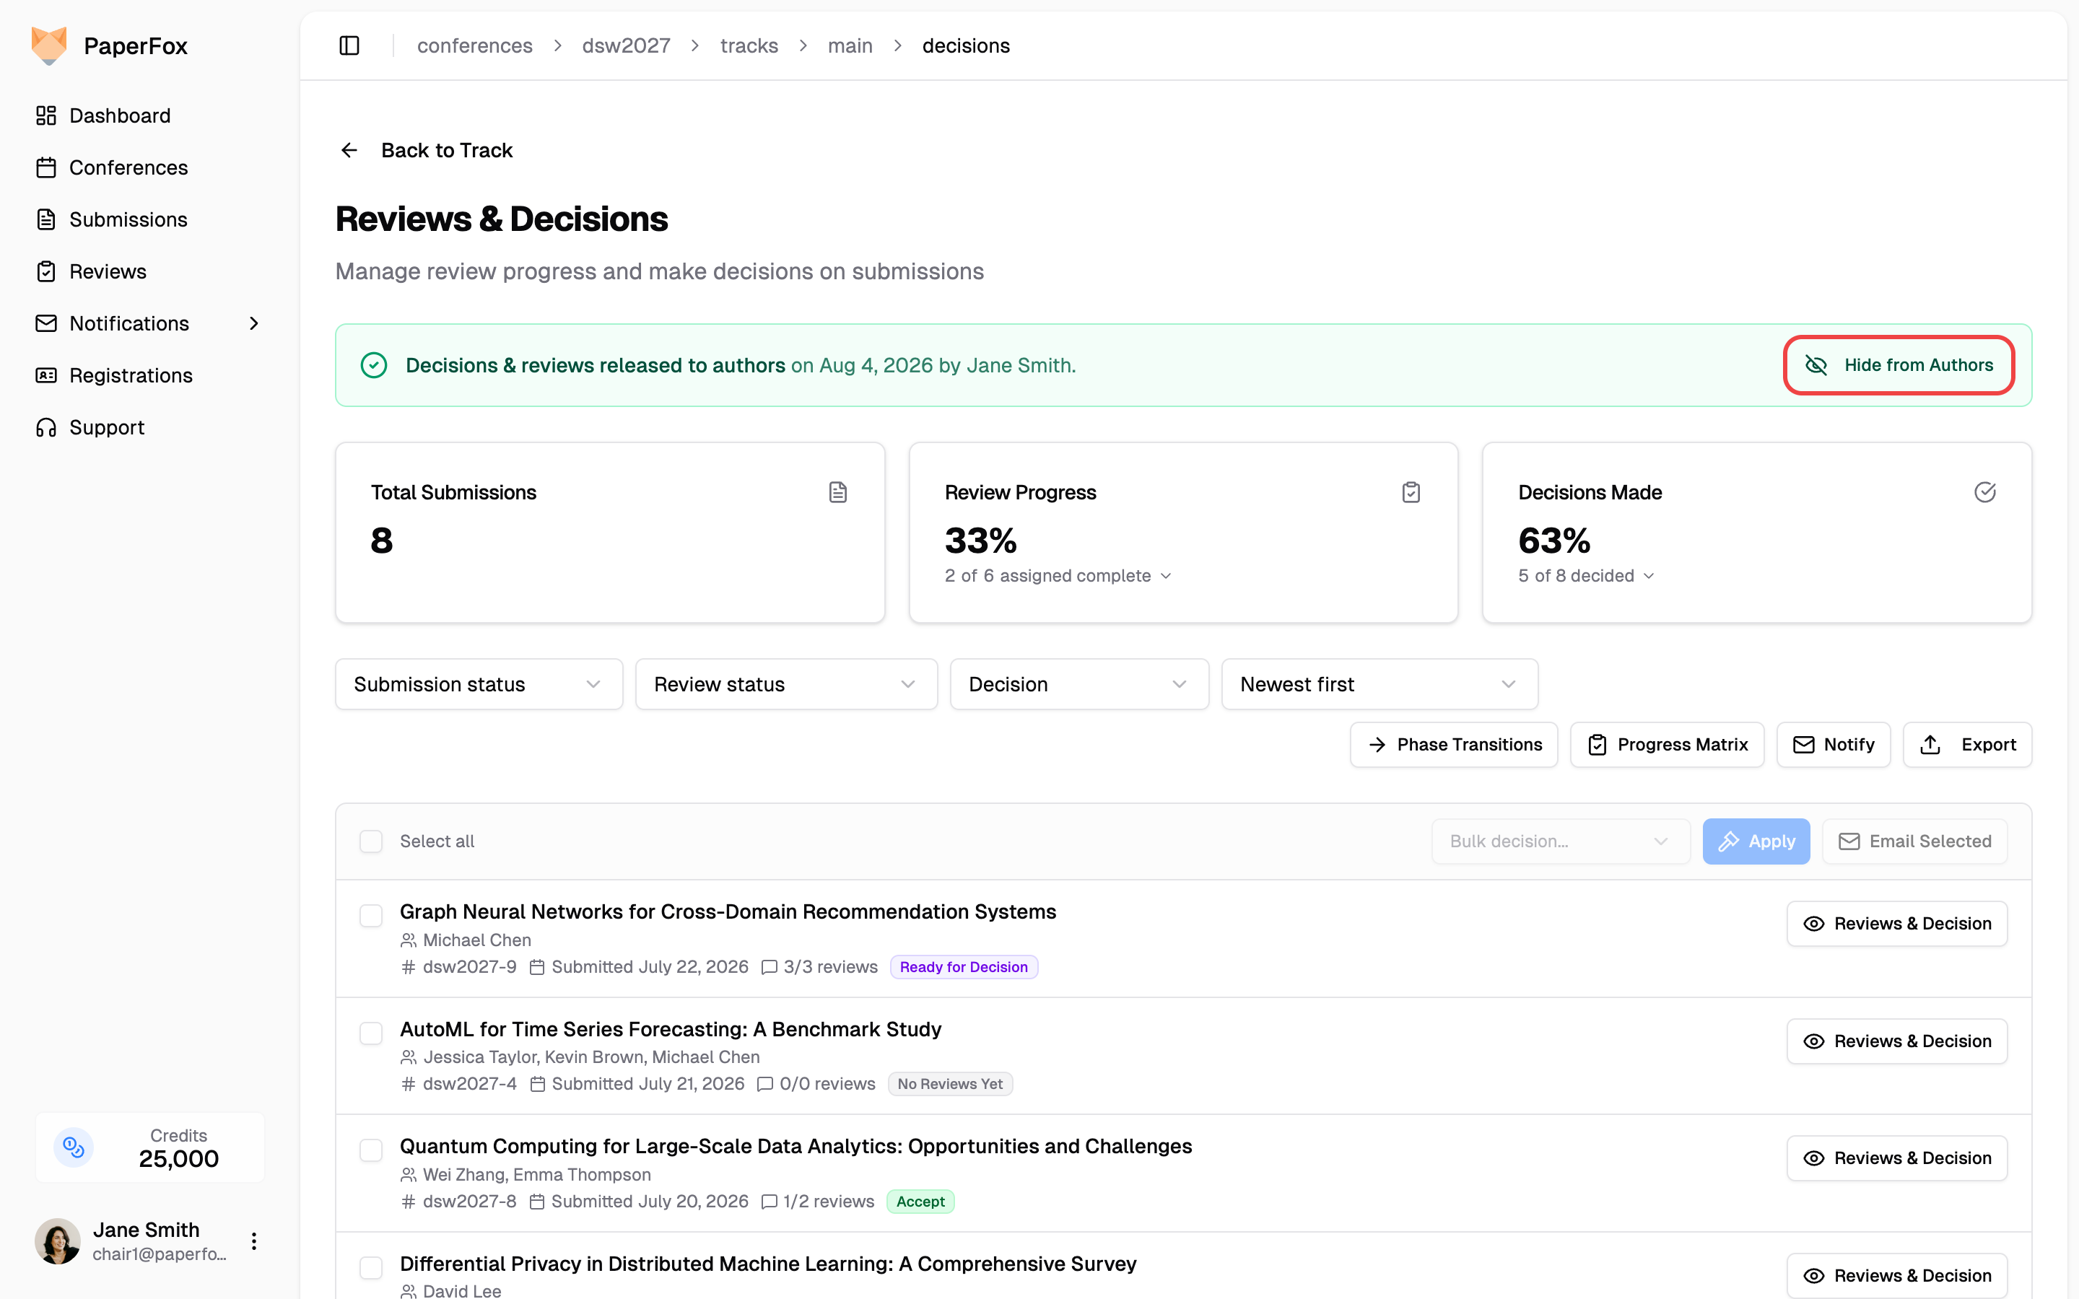Expand the 2 of 6 assigned complete details
Viewport: 2079px width, 1299px height.
pyautogui.click(x=1058, y=576)
